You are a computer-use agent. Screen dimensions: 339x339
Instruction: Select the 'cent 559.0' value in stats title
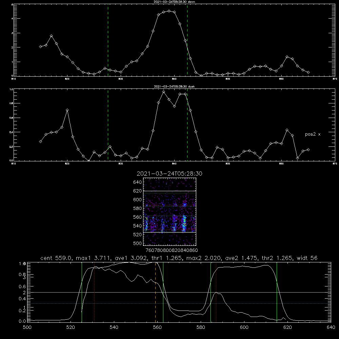pyautogui.click(x=56, y=258)
